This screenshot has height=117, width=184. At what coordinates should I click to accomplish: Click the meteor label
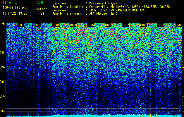[42, 9]
